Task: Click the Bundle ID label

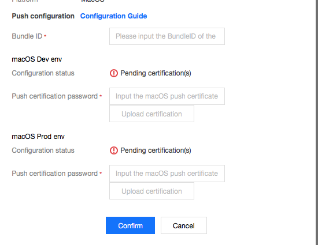Action: [x=27, y=36]
